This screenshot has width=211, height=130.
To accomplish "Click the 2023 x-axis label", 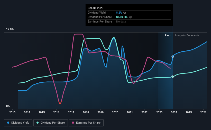I will click(x=159, y=112).
